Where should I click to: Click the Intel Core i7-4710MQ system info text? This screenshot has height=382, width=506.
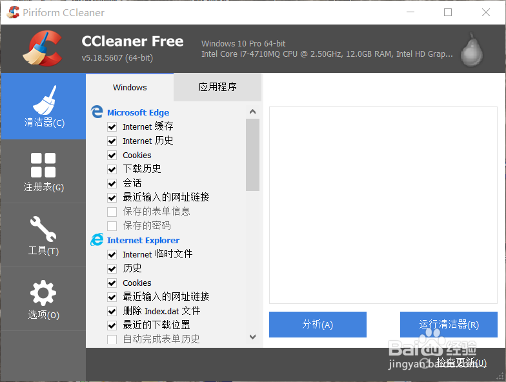point(327,54)
